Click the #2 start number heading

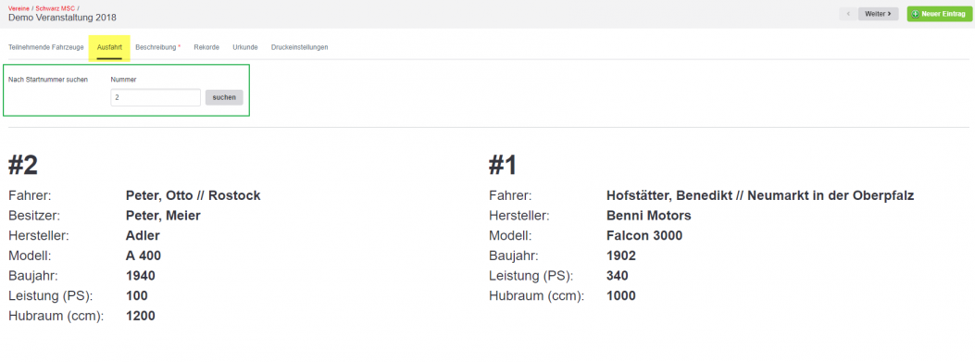point(23,166)
